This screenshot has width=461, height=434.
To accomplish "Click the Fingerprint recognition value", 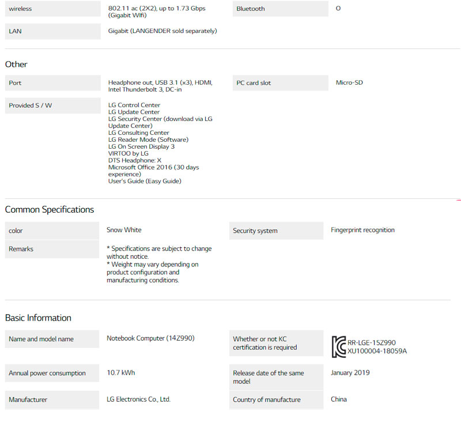I will 362,230.
